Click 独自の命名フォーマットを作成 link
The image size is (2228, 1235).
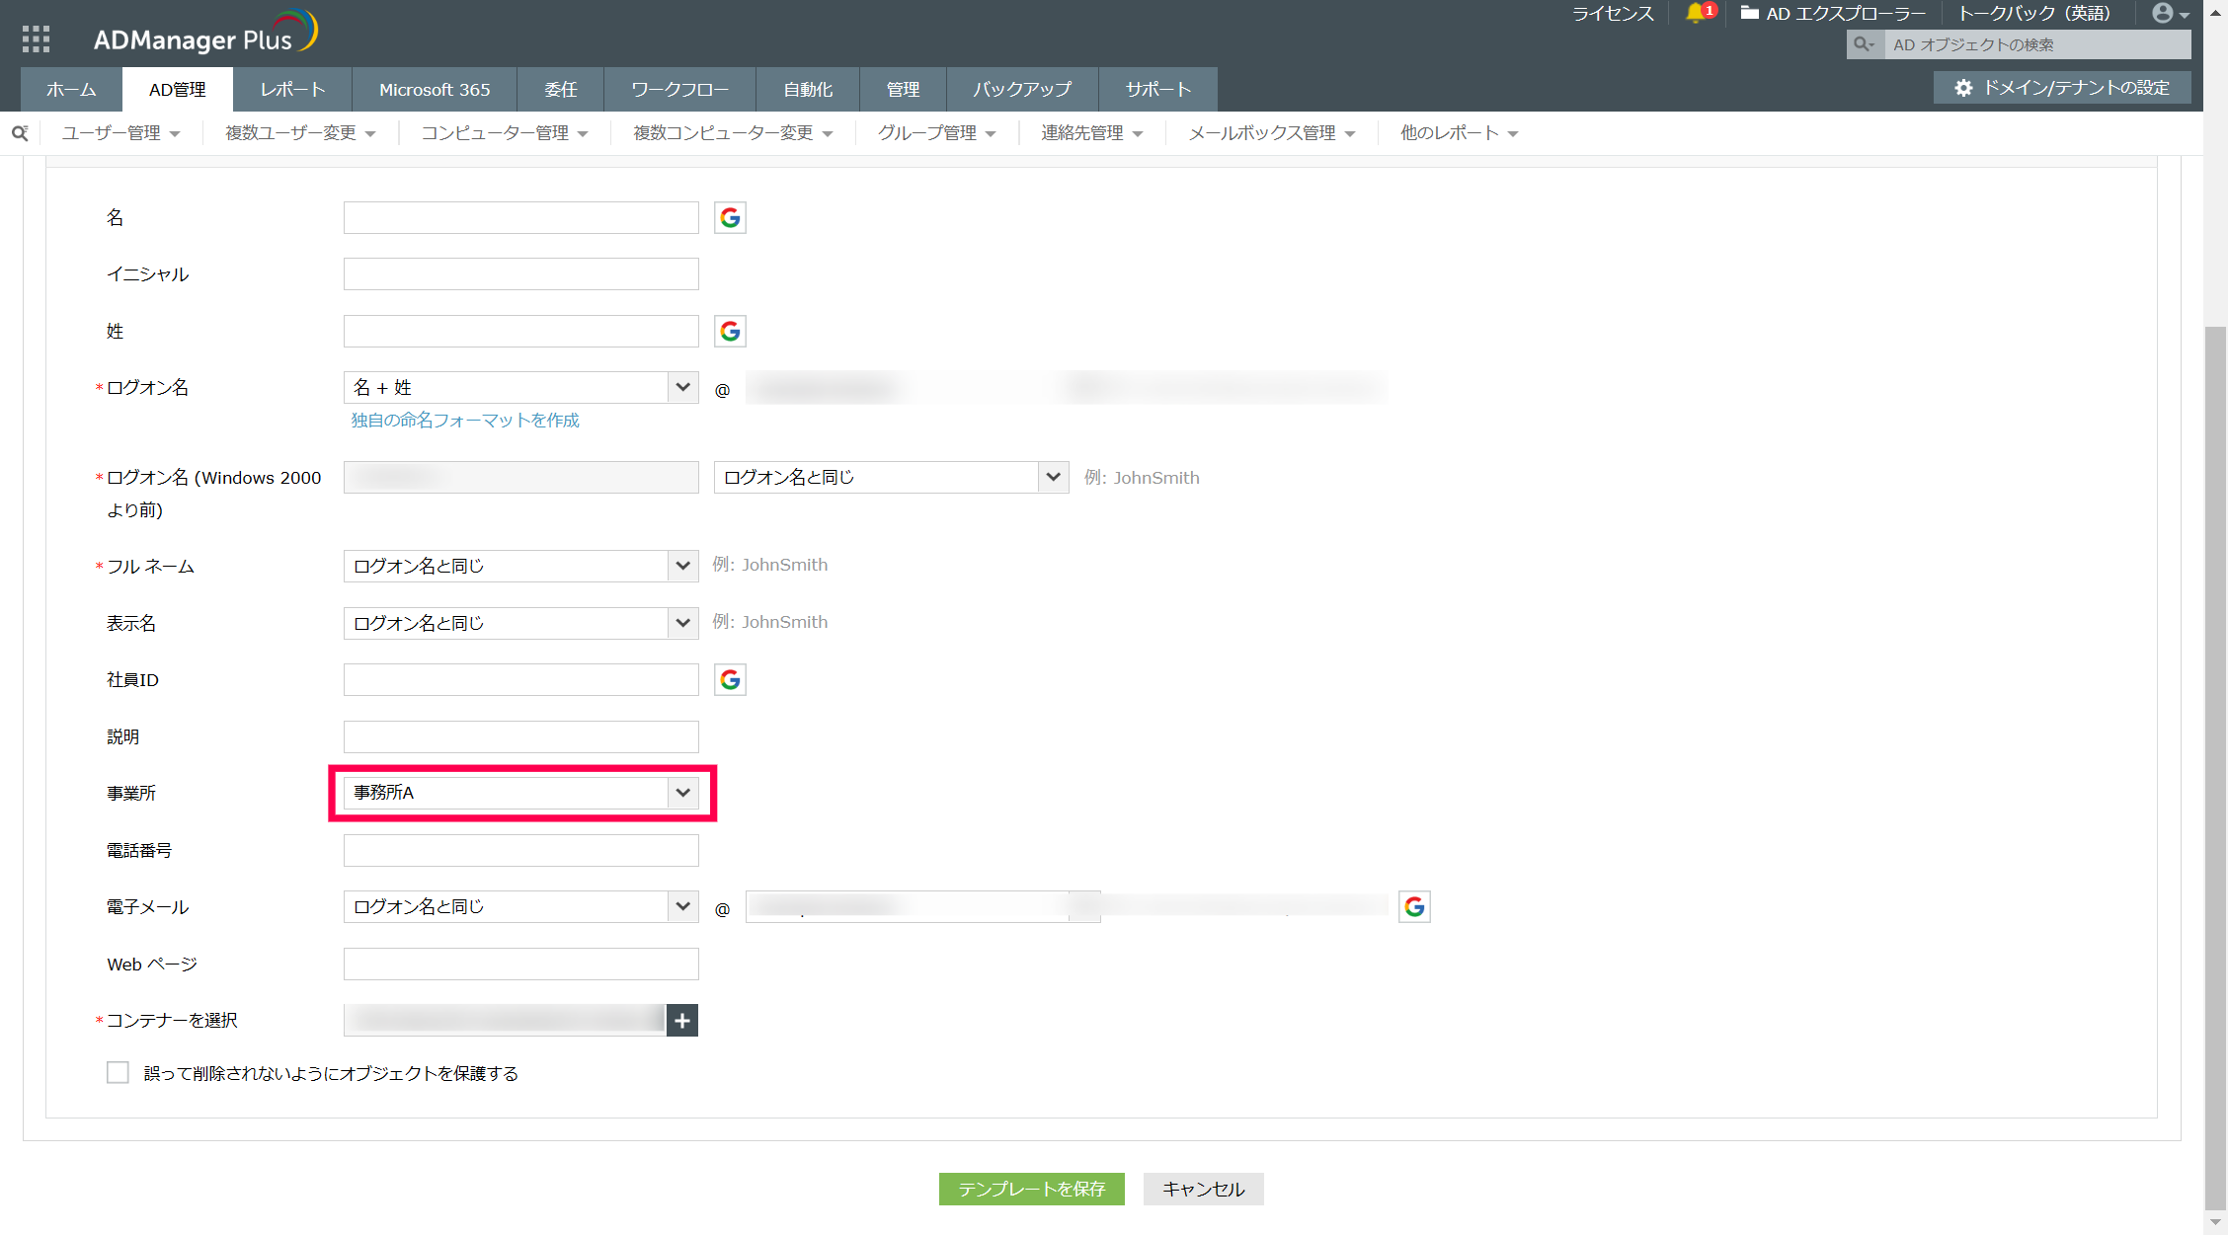click(465, 420)
